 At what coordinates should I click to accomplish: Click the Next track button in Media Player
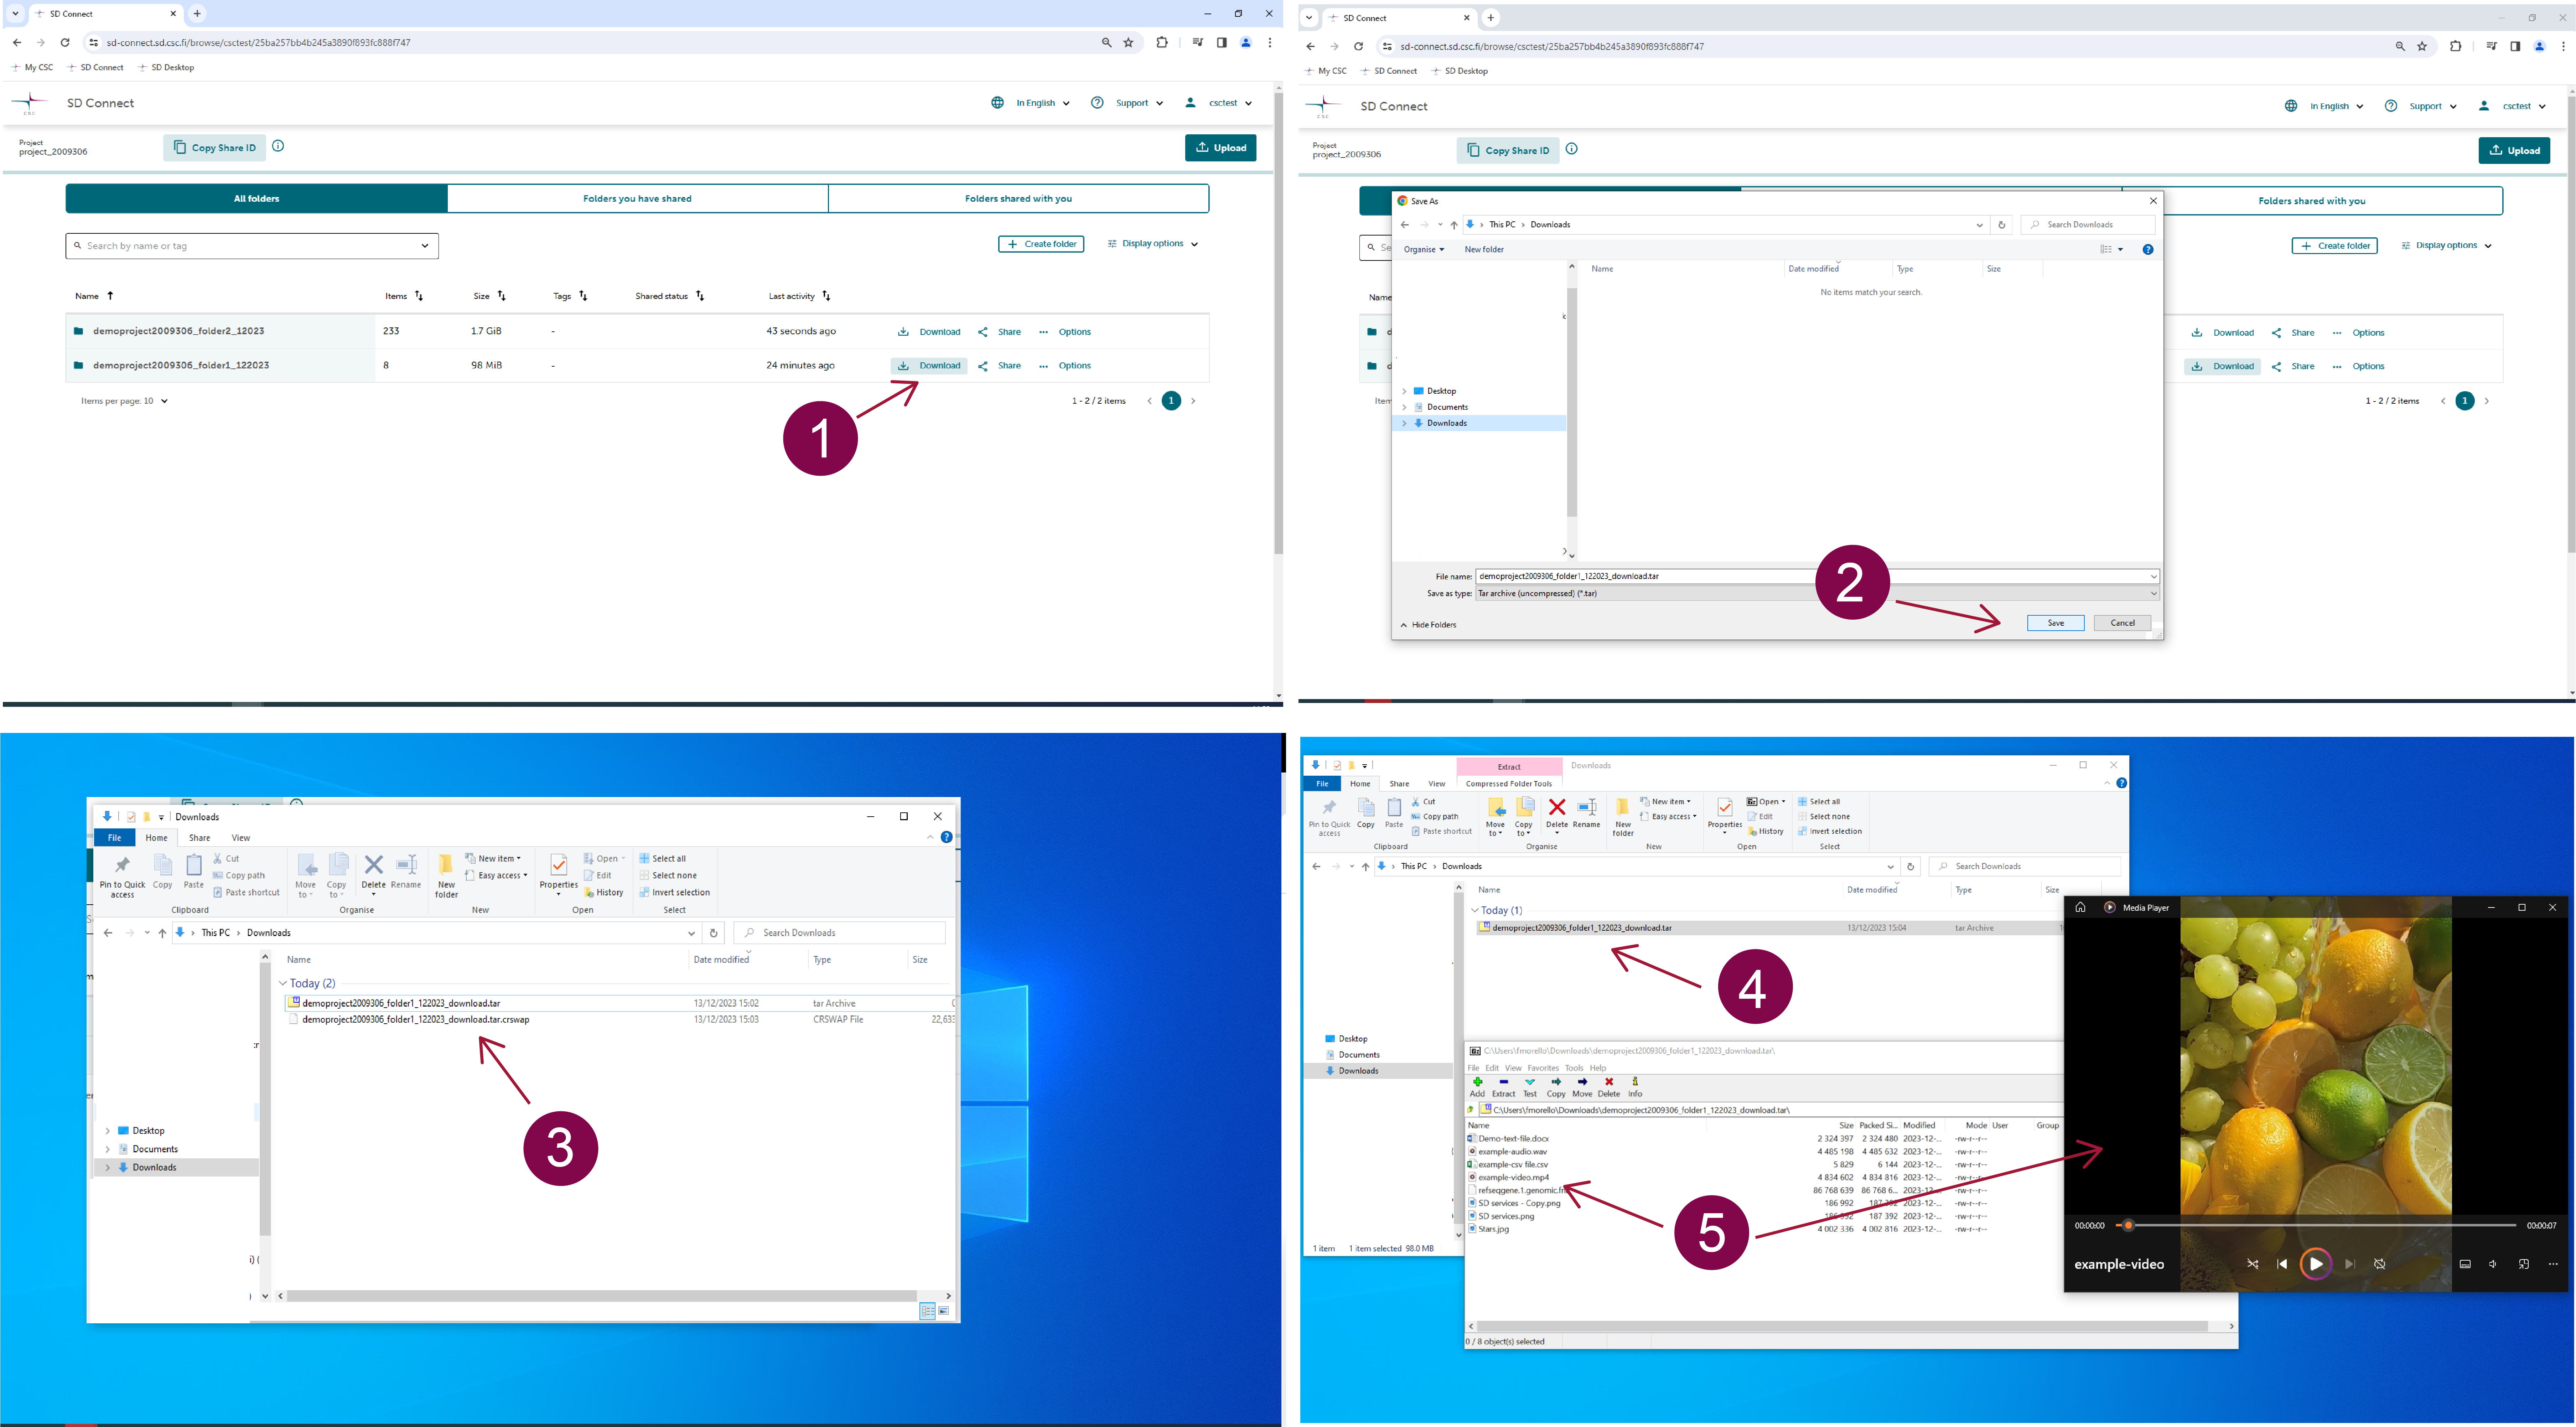click(x=2350, y=1264)
